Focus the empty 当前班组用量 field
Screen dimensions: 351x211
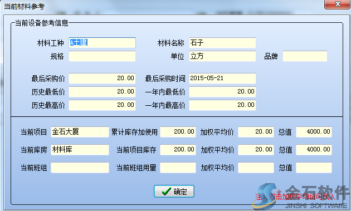click(x=178, y=168)
